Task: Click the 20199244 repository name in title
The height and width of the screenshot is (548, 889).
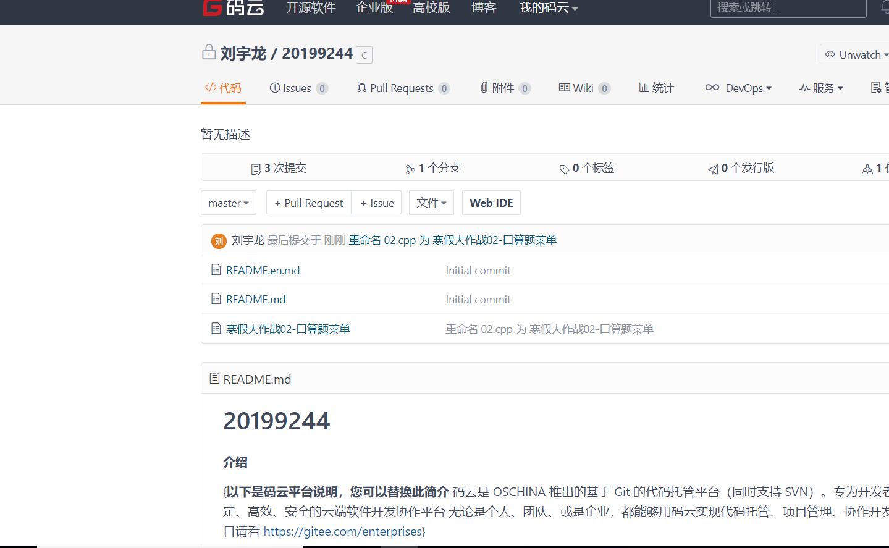Action: 317,54
